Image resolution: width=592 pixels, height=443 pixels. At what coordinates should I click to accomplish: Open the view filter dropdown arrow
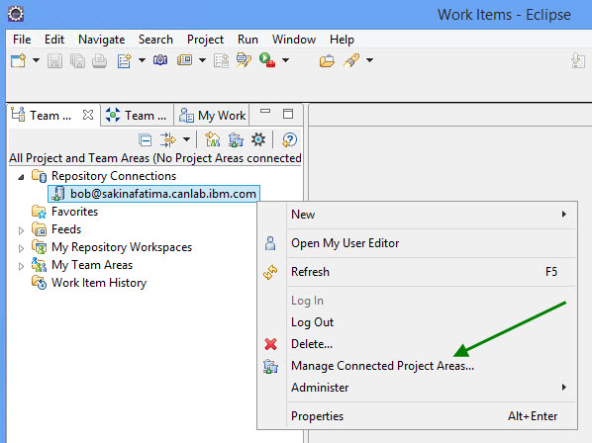[186, 139]
